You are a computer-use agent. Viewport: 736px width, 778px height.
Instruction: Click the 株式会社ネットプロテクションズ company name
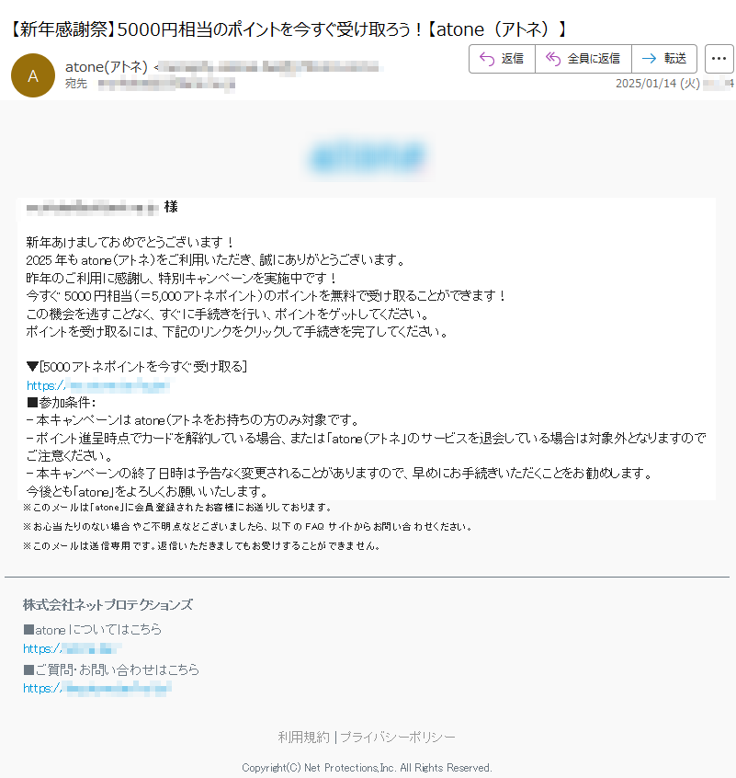tap(108, 605)
